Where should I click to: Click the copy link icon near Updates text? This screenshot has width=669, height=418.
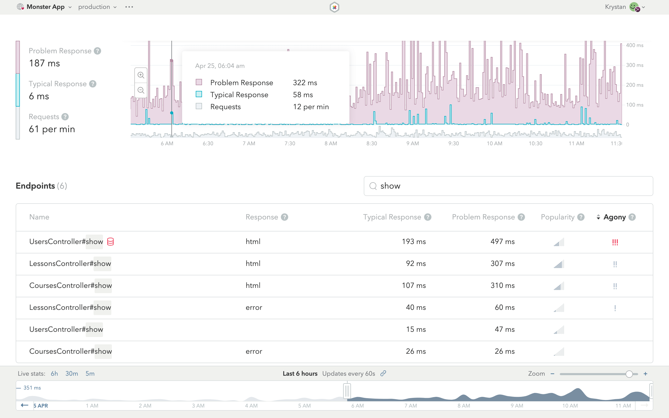point(383,374)
